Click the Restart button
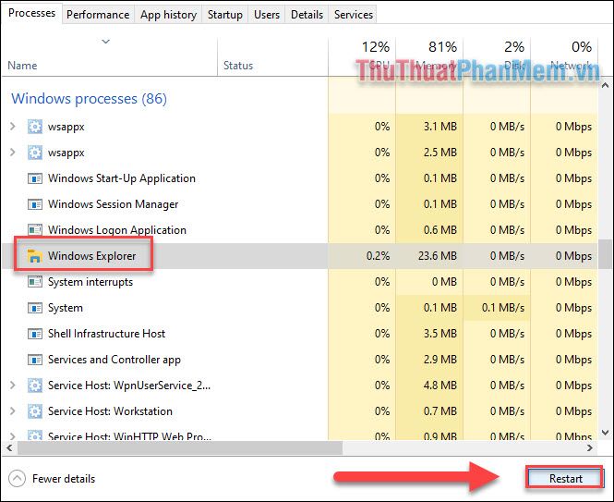 pyautogui.click(x=565, y=479)
